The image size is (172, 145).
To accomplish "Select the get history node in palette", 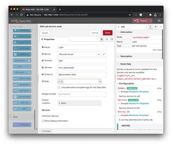I will pos(22,91).
